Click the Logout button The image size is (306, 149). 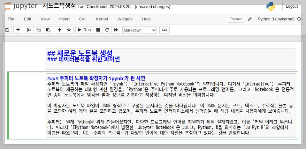pyautogui.click(x=292, y=6)
